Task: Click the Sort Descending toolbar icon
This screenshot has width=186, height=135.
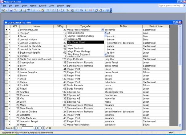Action: tap(62, 10)
